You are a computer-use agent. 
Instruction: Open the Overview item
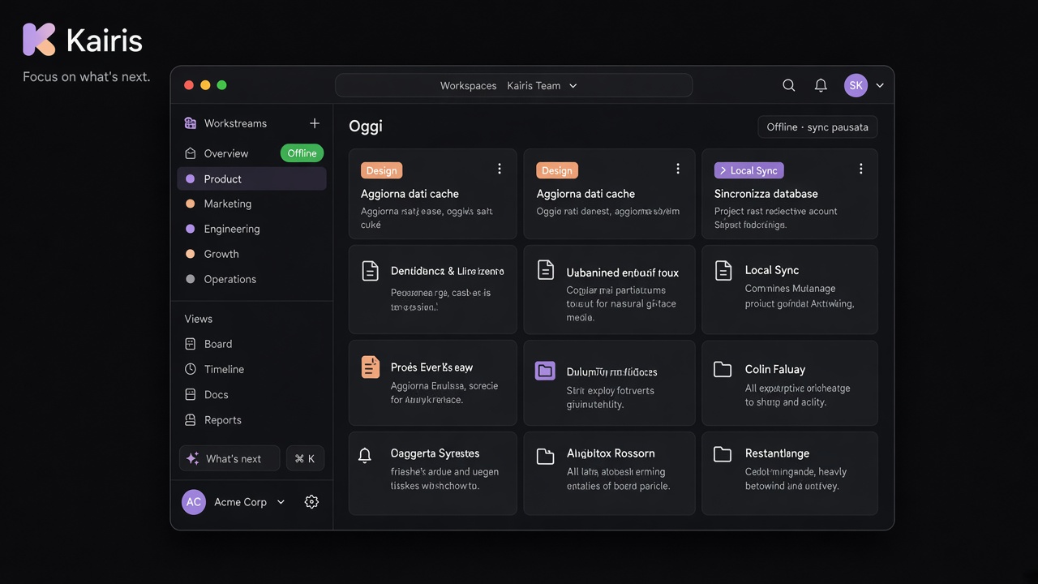point(226,153)
